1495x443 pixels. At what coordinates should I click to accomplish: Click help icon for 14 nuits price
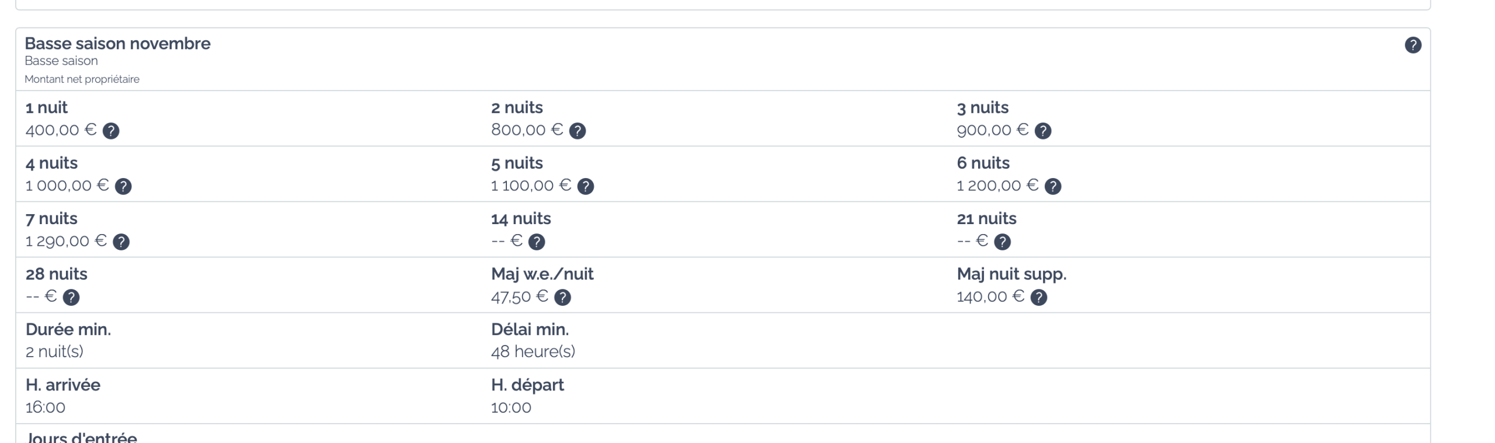tap(537, 242)
